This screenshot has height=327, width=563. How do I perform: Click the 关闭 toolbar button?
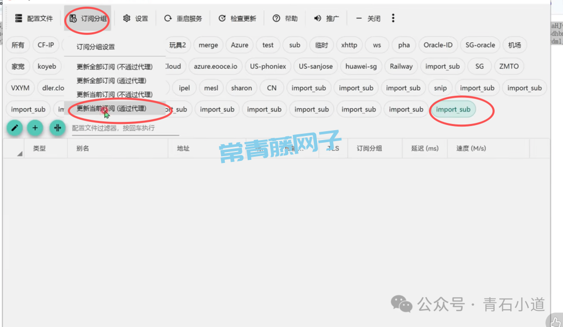[x=369, y=18]
